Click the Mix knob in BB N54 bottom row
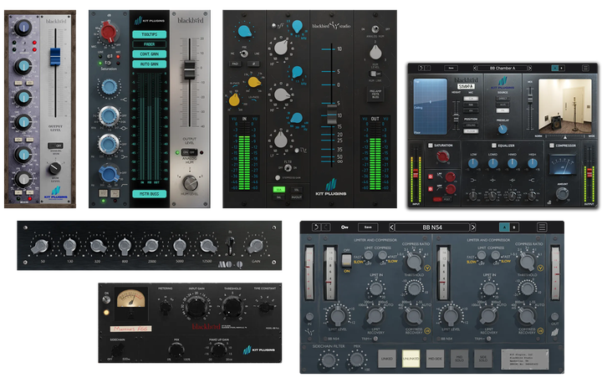The width and height of the screenshot is (602, 383). point(357,360)
